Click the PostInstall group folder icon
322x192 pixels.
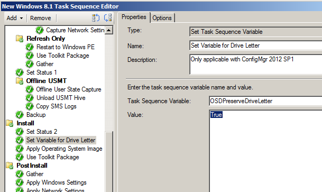10,166
